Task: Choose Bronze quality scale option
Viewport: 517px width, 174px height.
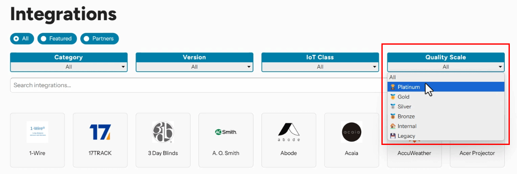Action: pyautogui.click(x=446, y=116)
